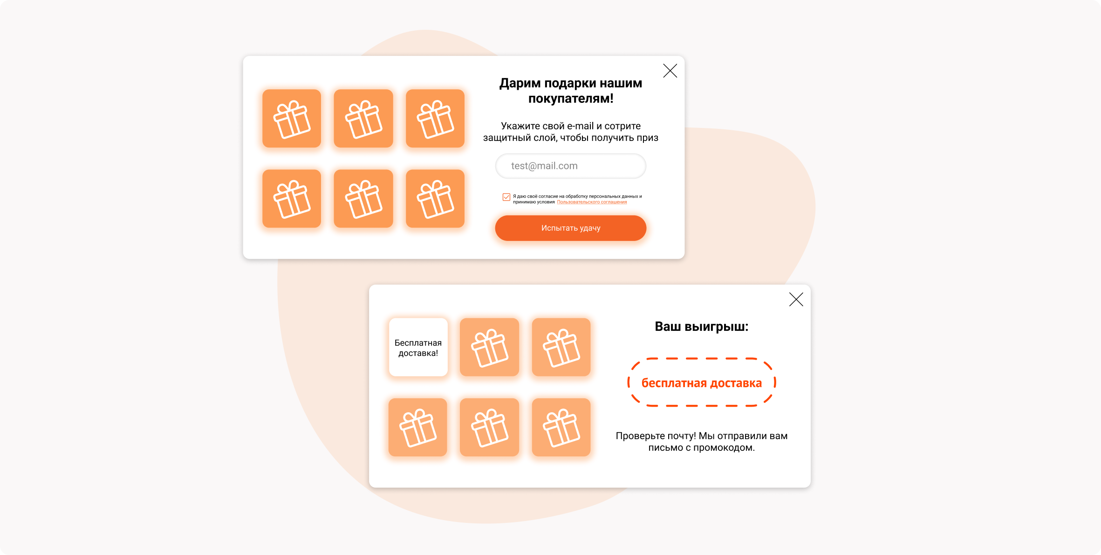Viewport: 1101px width, 555px height.
Task: Click the e-mail input field
Action: (571, 166)
